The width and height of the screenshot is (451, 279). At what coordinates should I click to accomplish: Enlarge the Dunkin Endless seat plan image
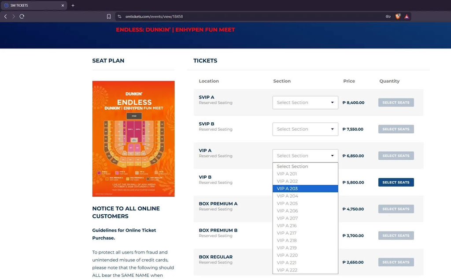pyautogui.click(x=133, y=139)
